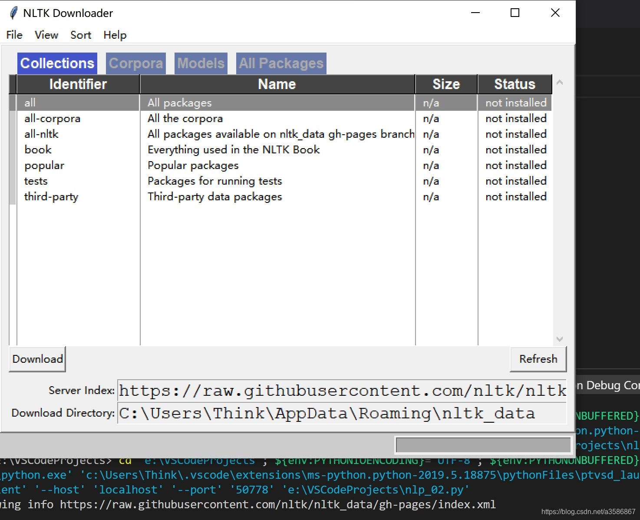The image size is (640, 520).
Task: Click the Status column header
Action: click(515, 84)
